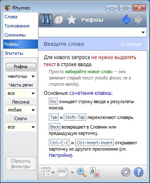
Task: Switch to the Синонимы dictionary
Action: pyautogui.click(x=20, y=35)
